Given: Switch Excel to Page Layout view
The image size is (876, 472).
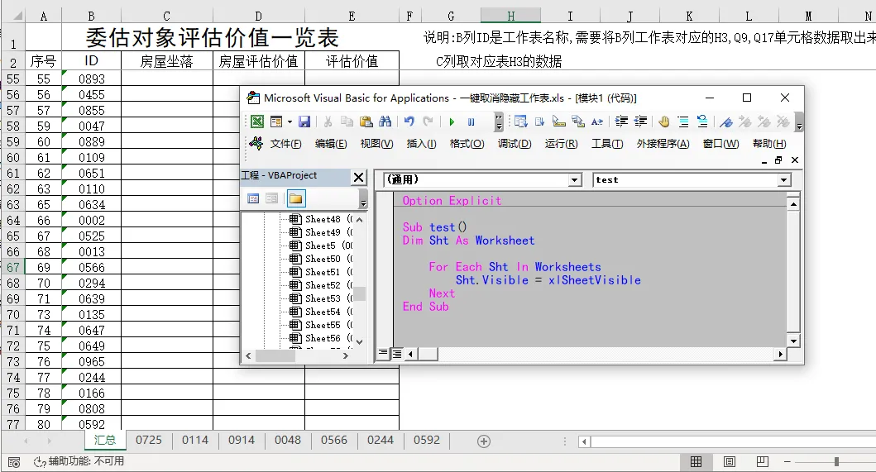Looking at the screenshot, I should (x=729, y=461).
